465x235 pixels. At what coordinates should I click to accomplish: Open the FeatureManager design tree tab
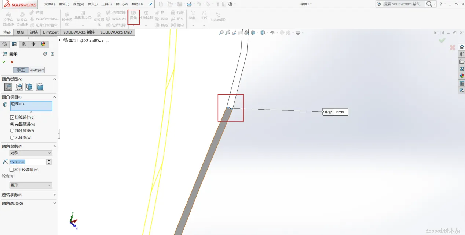click(4, 44)
